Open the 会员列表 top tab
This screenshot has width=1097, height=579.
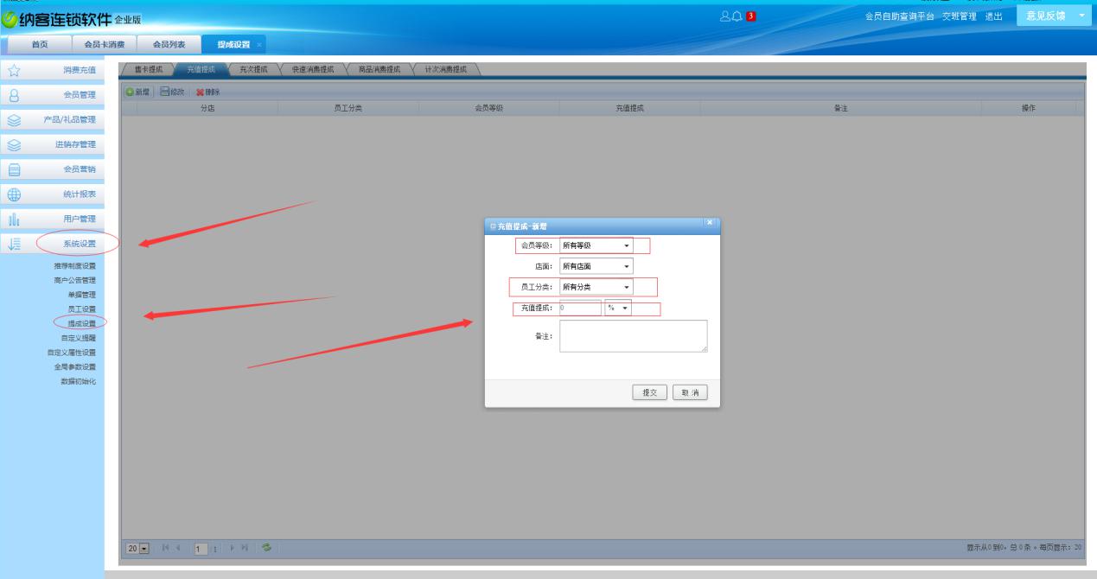coord(169,44)
